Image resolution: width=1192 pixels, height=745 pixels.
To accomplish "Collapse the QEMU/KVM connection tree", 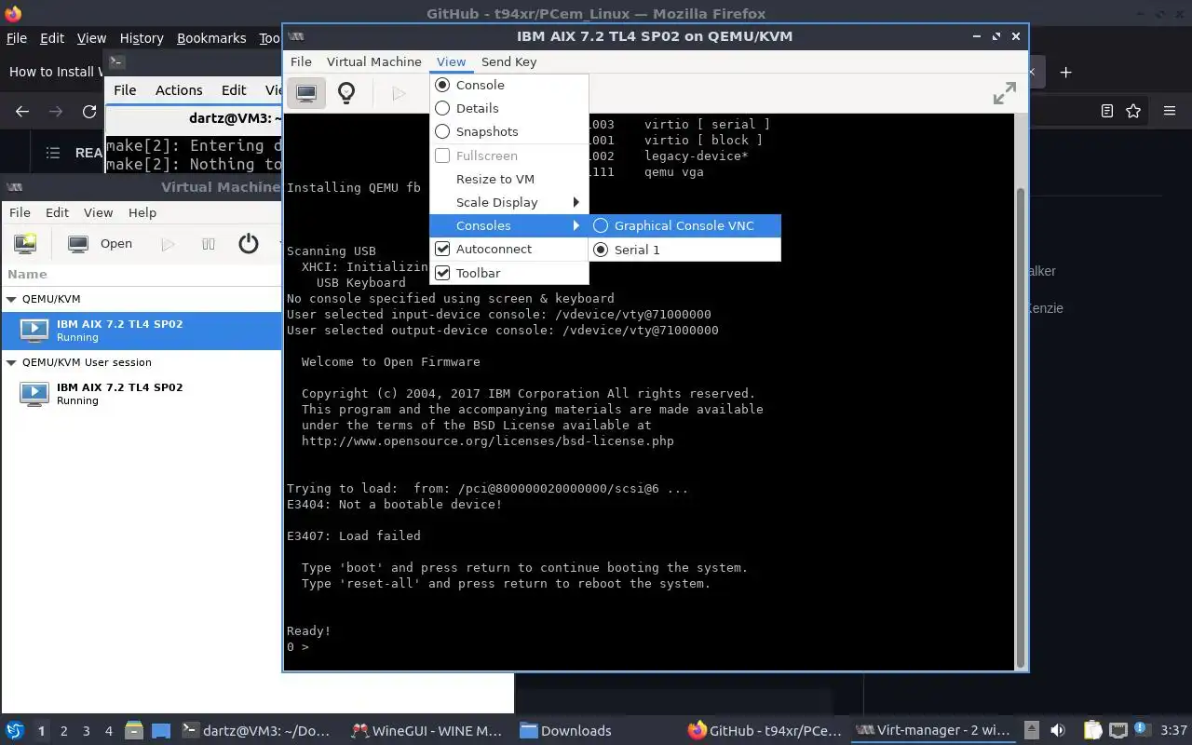I will (11, 299).
